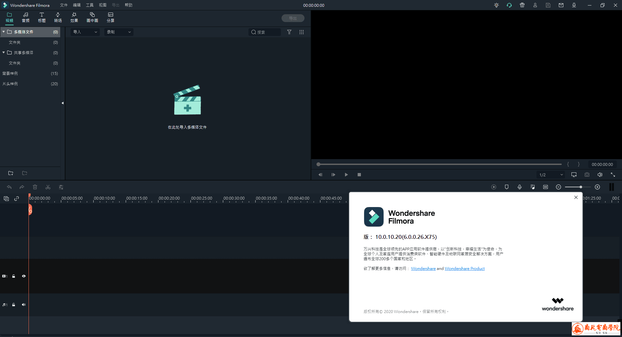Open the 标题 titles tab

(42, 17)
